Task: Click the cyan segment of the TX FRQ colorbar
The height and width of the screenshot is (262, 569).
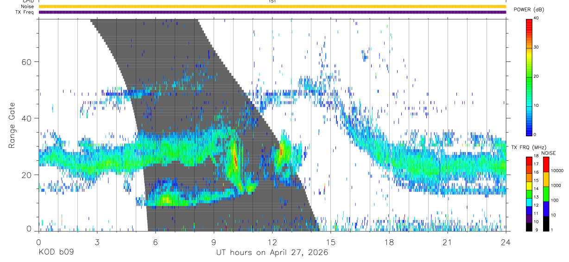Action: click(529, 202)
